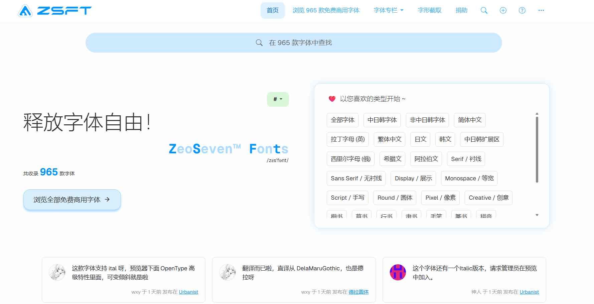Select the Pixel / 像素 tag

click(440, 198)
